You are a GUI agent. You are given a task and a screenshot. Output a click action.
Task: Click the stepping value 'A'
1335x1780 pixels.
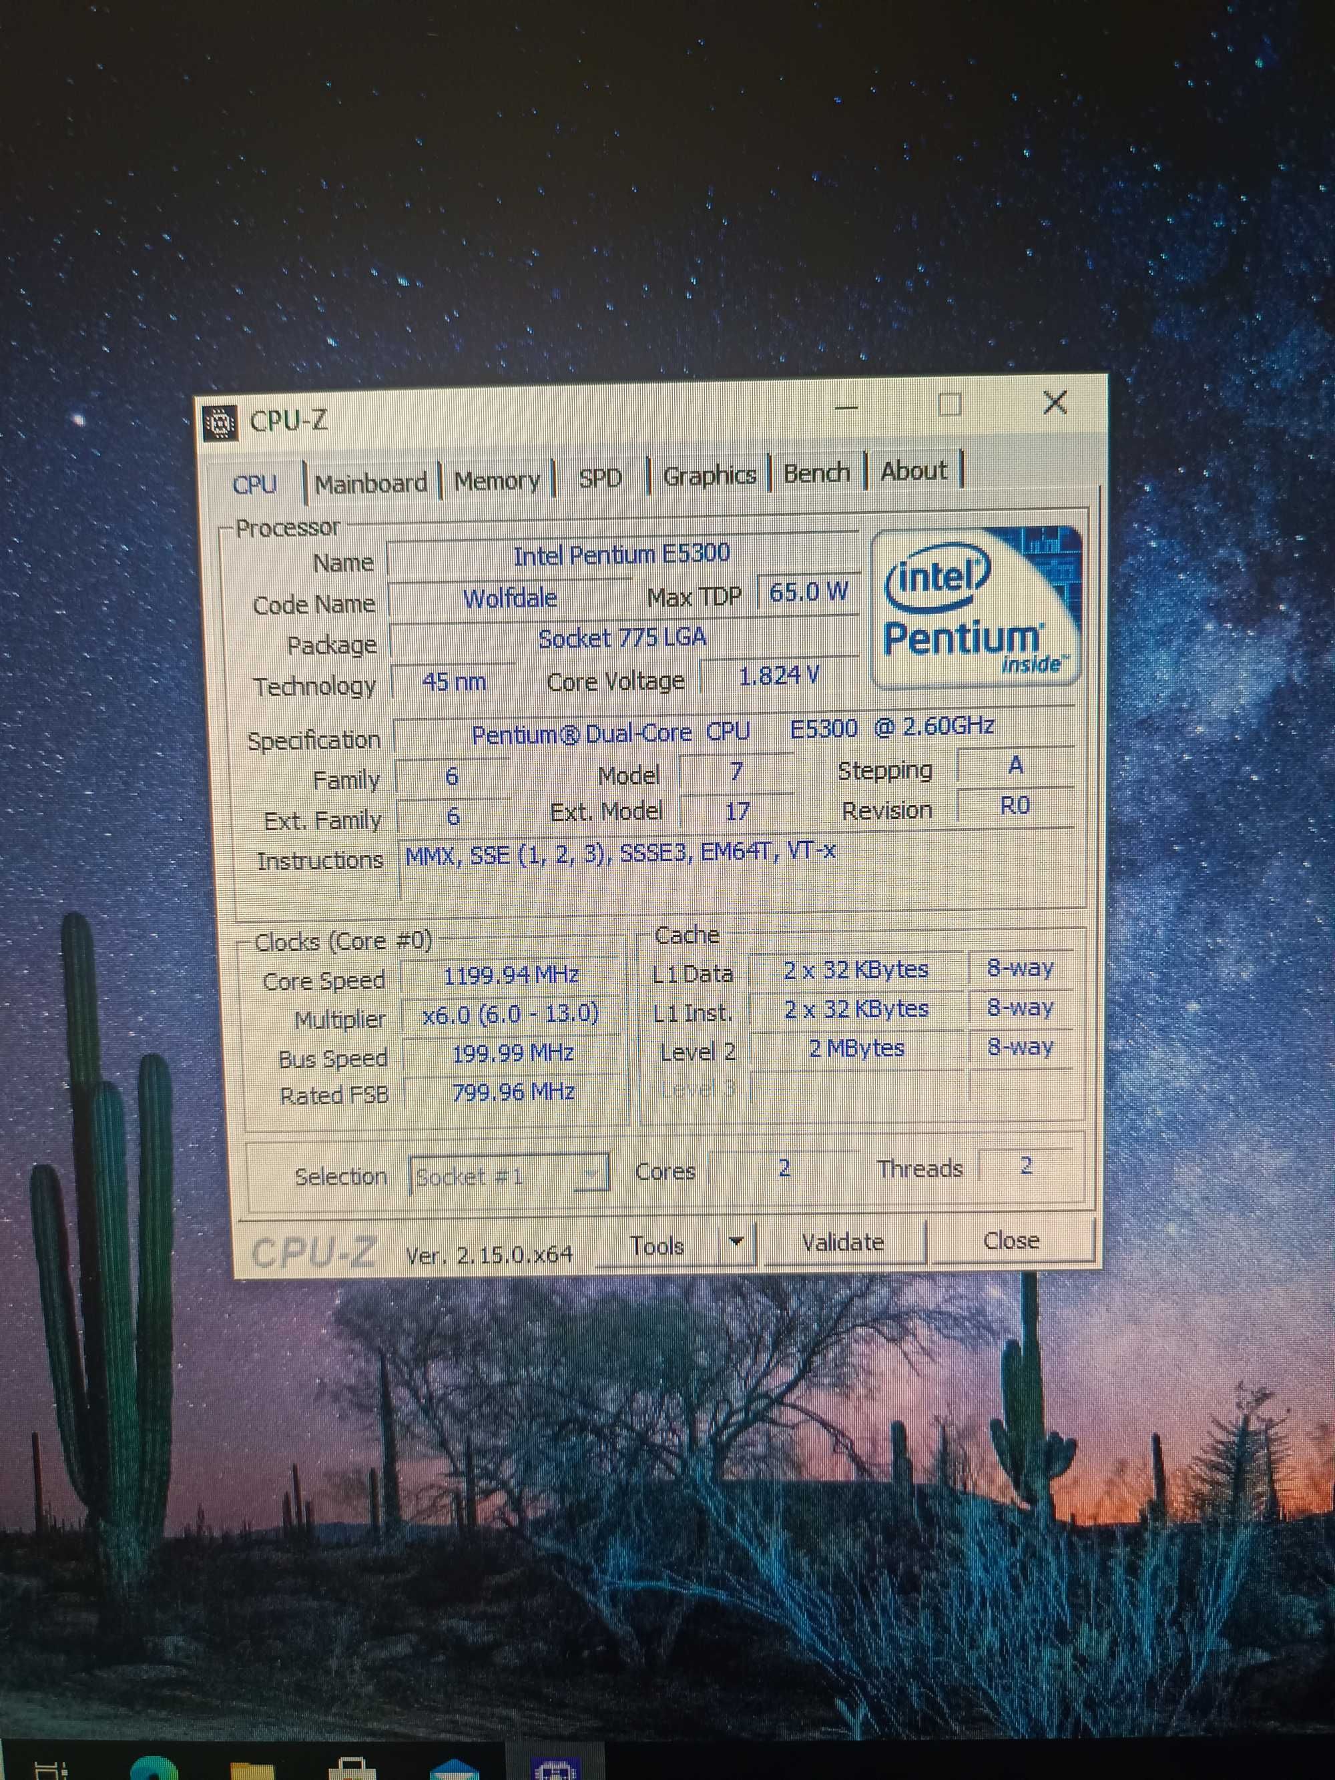[1015, 766]
